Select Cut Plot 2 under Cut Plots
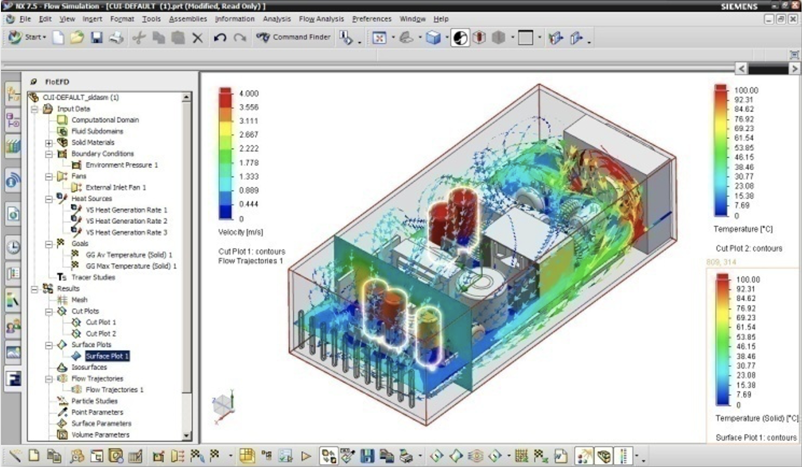 pyautogui.click(x=101, y=333)
